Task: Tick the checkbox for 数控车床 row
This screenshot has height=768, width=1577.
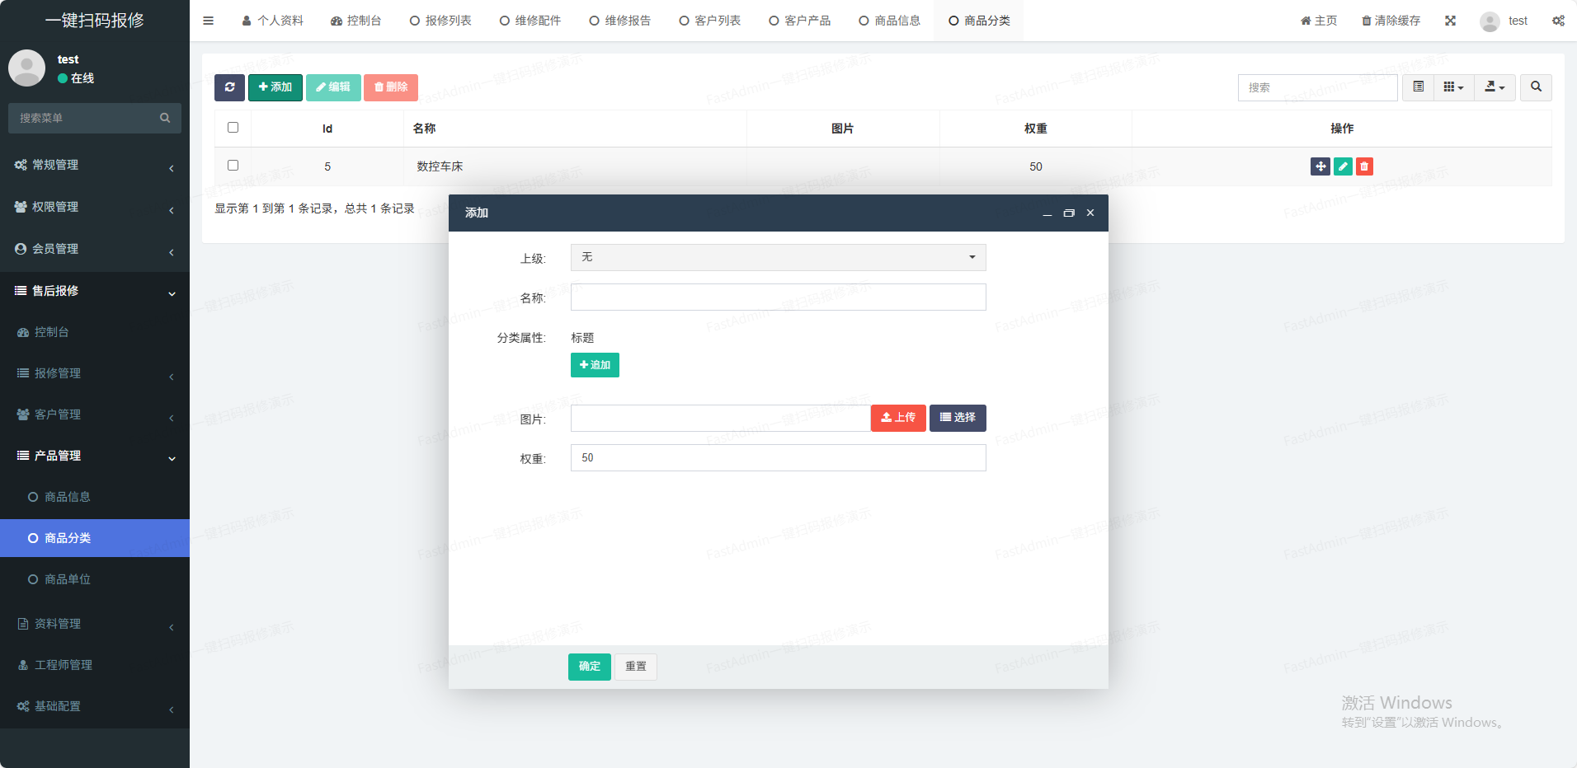Action: click(233, 166)
